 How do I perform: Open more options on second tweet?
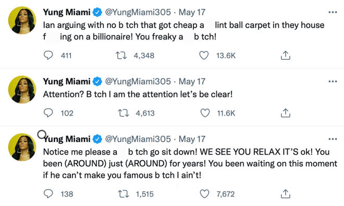coord(333,82)
